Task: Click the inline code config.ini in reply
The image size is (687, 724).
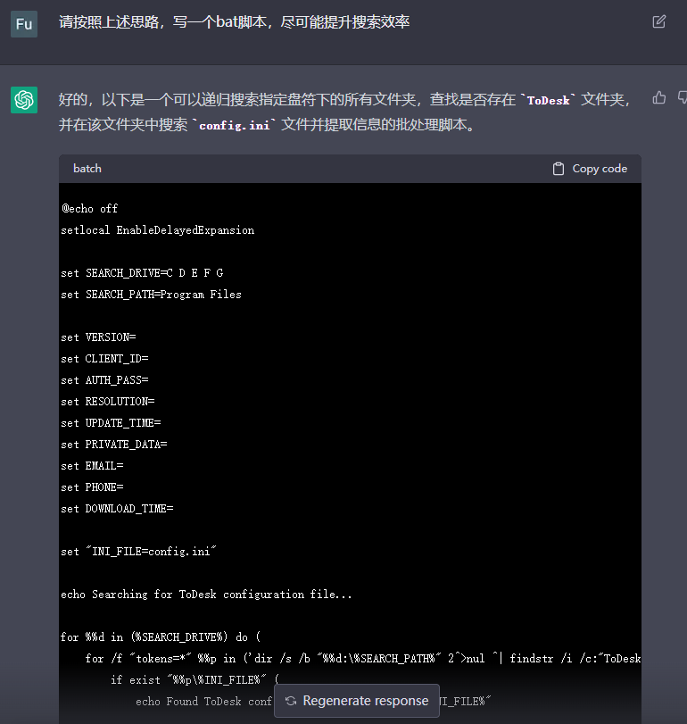Action: click(x=234, y=125)
